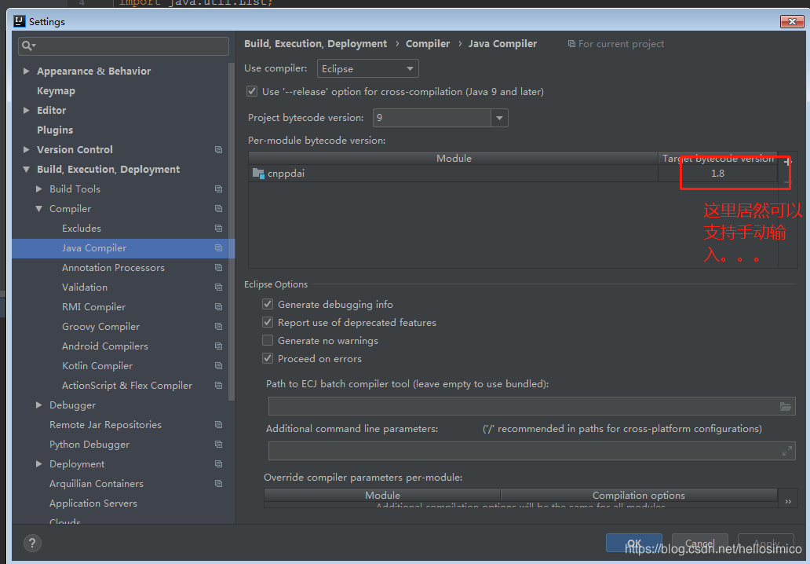Focus Path to ECJ batch compiler field
Viewport: 810px width, 564px height.
tap(531, 406)
